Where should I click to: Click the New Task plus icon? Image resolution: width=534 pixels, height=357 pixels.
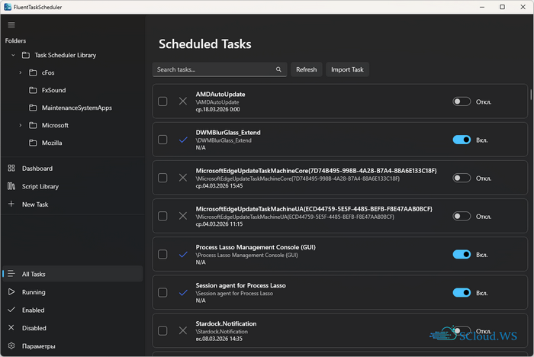point(11,204)
